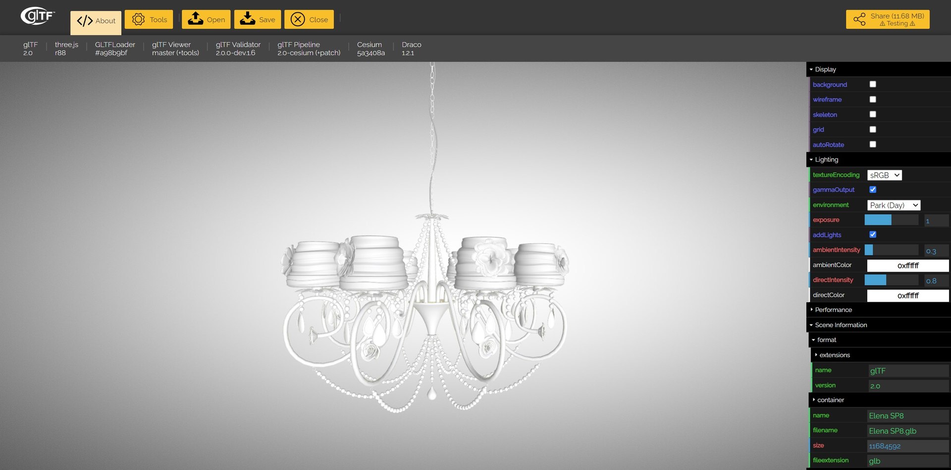The height and width of the screenshot is (470, 951).
Task: Expand the extensions folder
Action: pyautogui.click(x=881, y=355)
